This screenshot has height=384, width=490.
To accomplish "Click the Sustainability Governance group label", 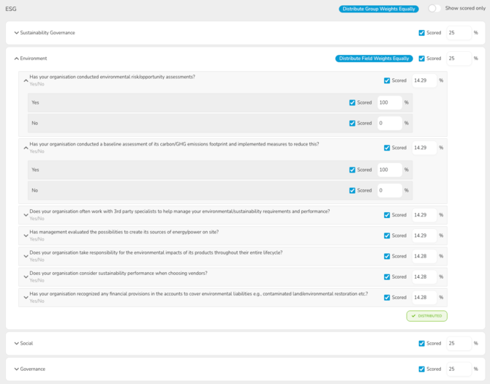I will 48,33.
